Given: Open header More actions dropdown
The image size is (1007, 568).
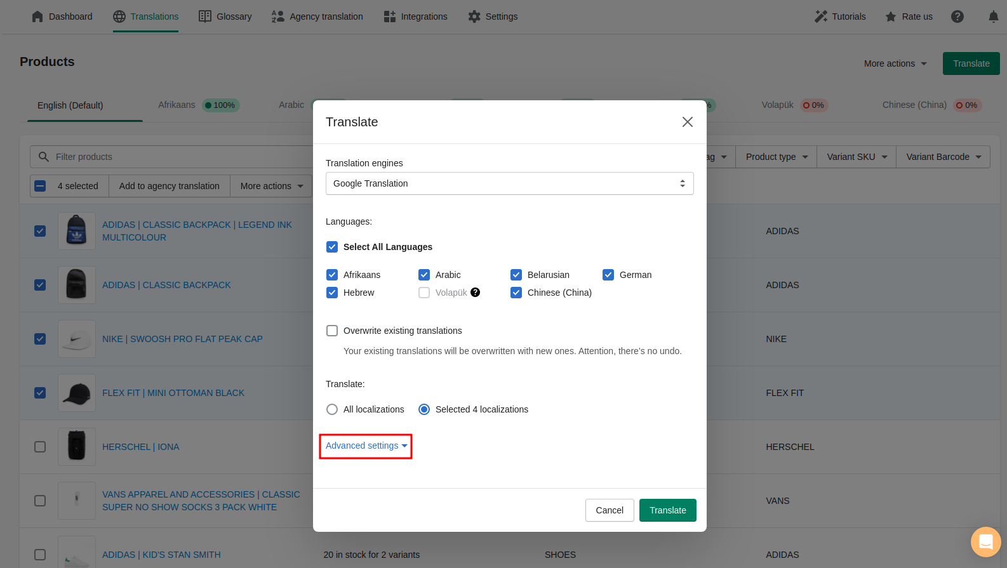Looking at the screenshot, I should [x=895, y=63].
